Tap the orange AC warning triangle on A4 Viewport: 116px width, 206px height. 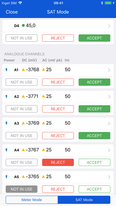point(43,149)
